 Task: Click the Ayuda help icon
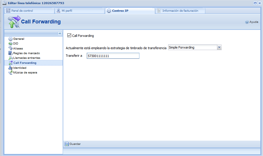coord(247,22)
